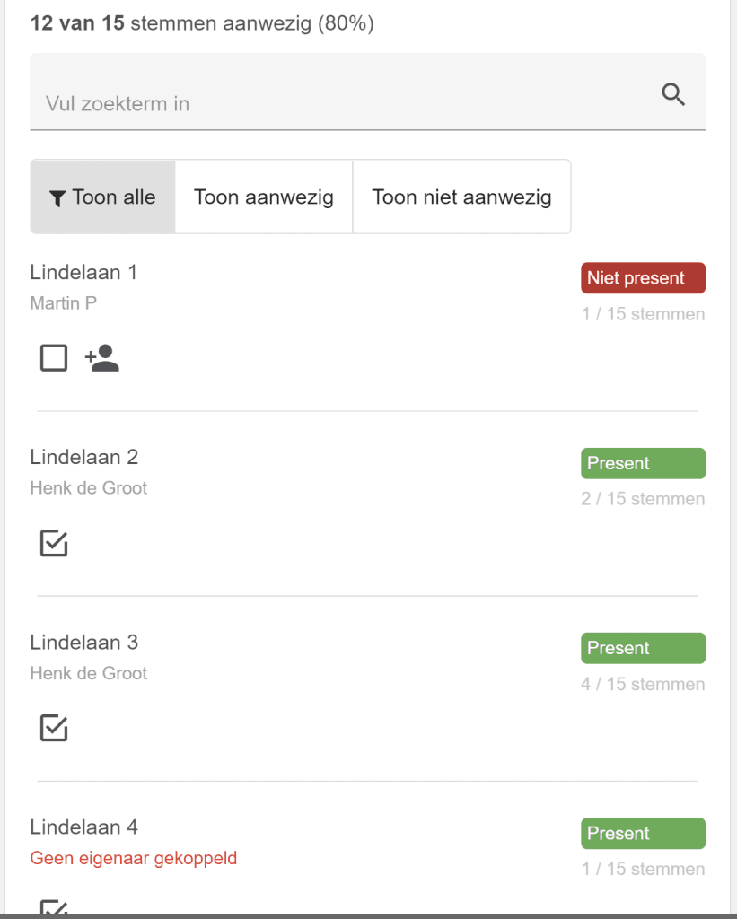Viewport: 737px width, 919px height.
Task: Click the Present badge for Lindelaan 3
Action: pyautogui.click(x=643, y=648)
